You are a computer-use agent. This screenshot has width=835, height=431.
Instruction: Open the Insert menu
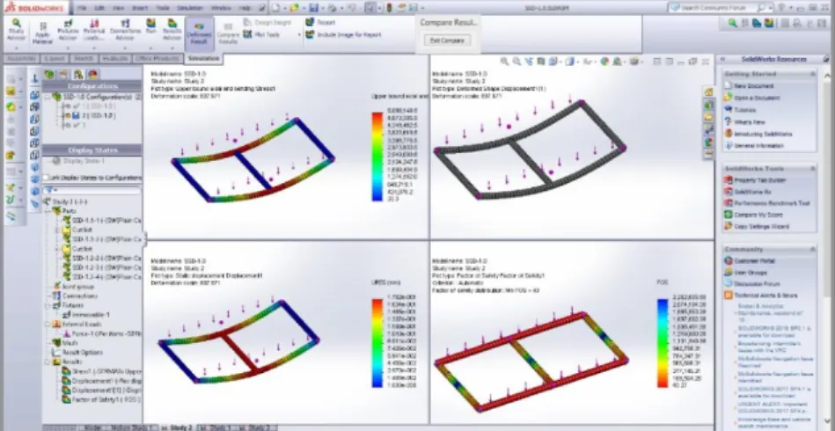point(140,8)
